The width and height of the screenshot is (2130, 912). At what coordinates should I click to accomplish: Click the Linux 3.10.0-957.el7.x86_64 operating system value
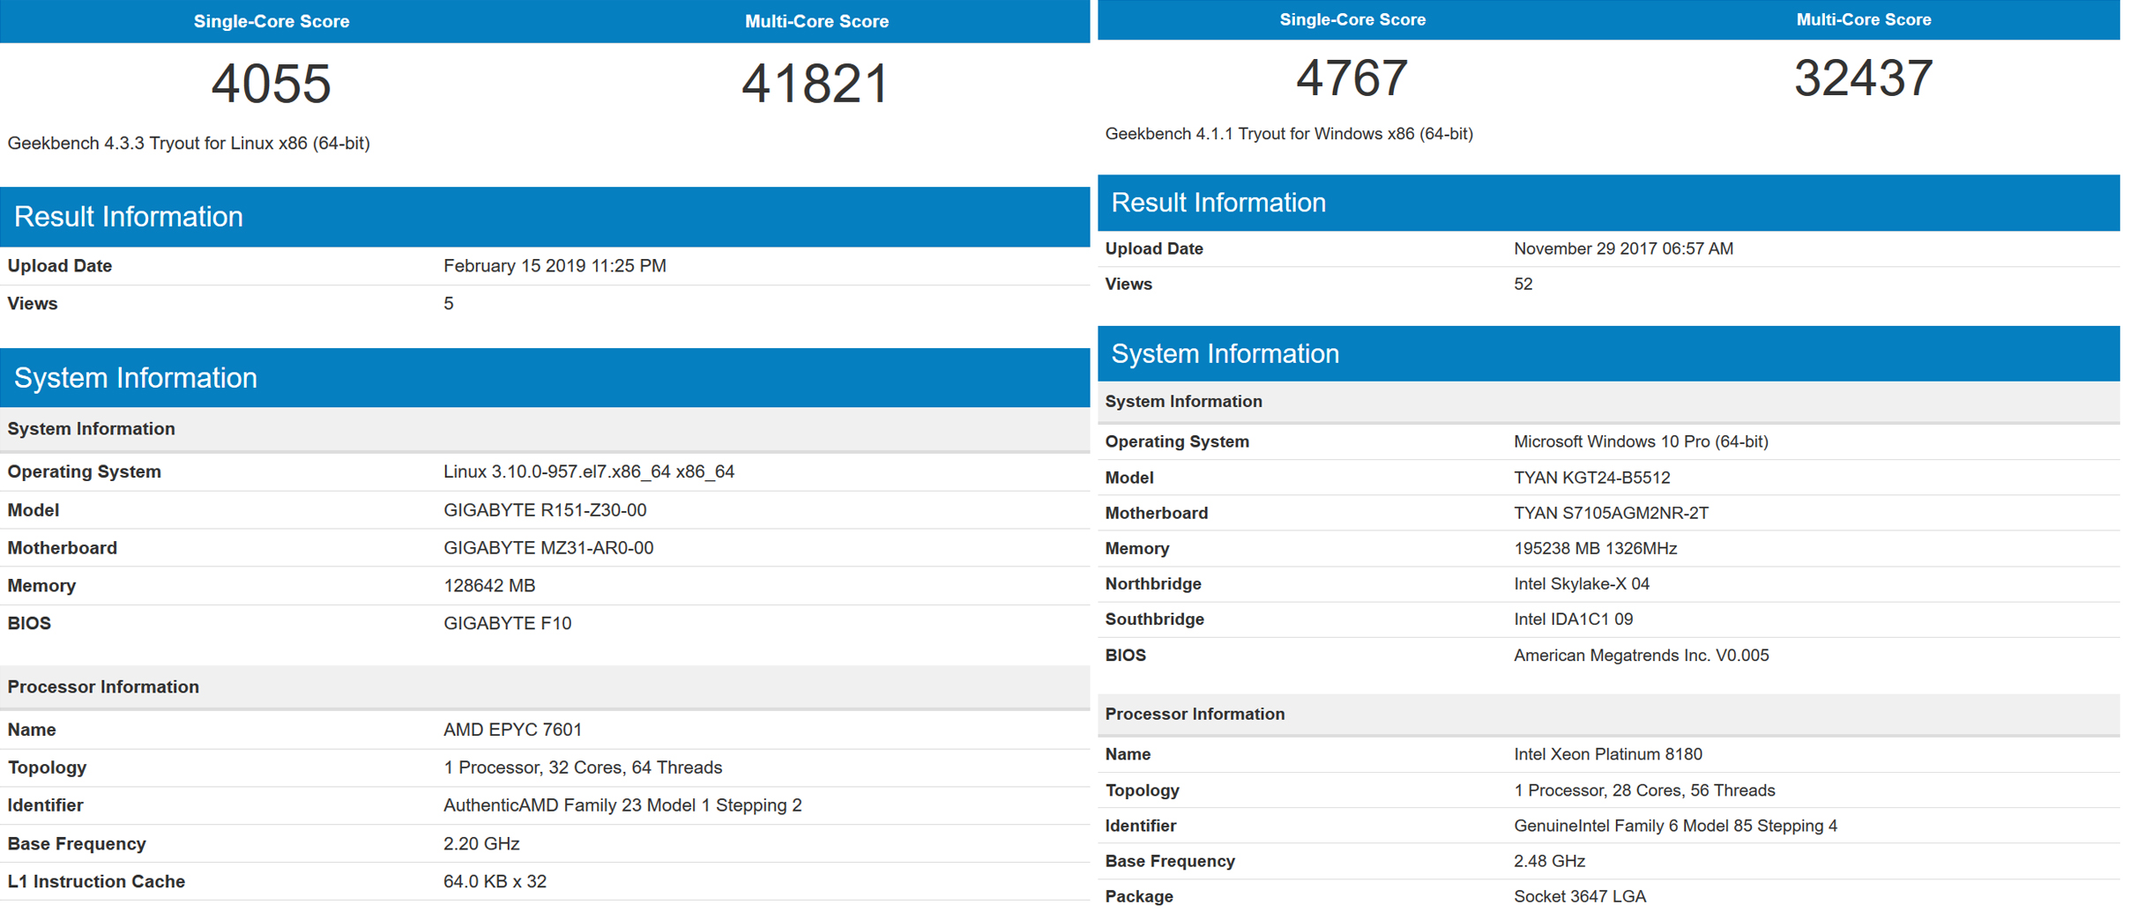[x=589, y=471]
